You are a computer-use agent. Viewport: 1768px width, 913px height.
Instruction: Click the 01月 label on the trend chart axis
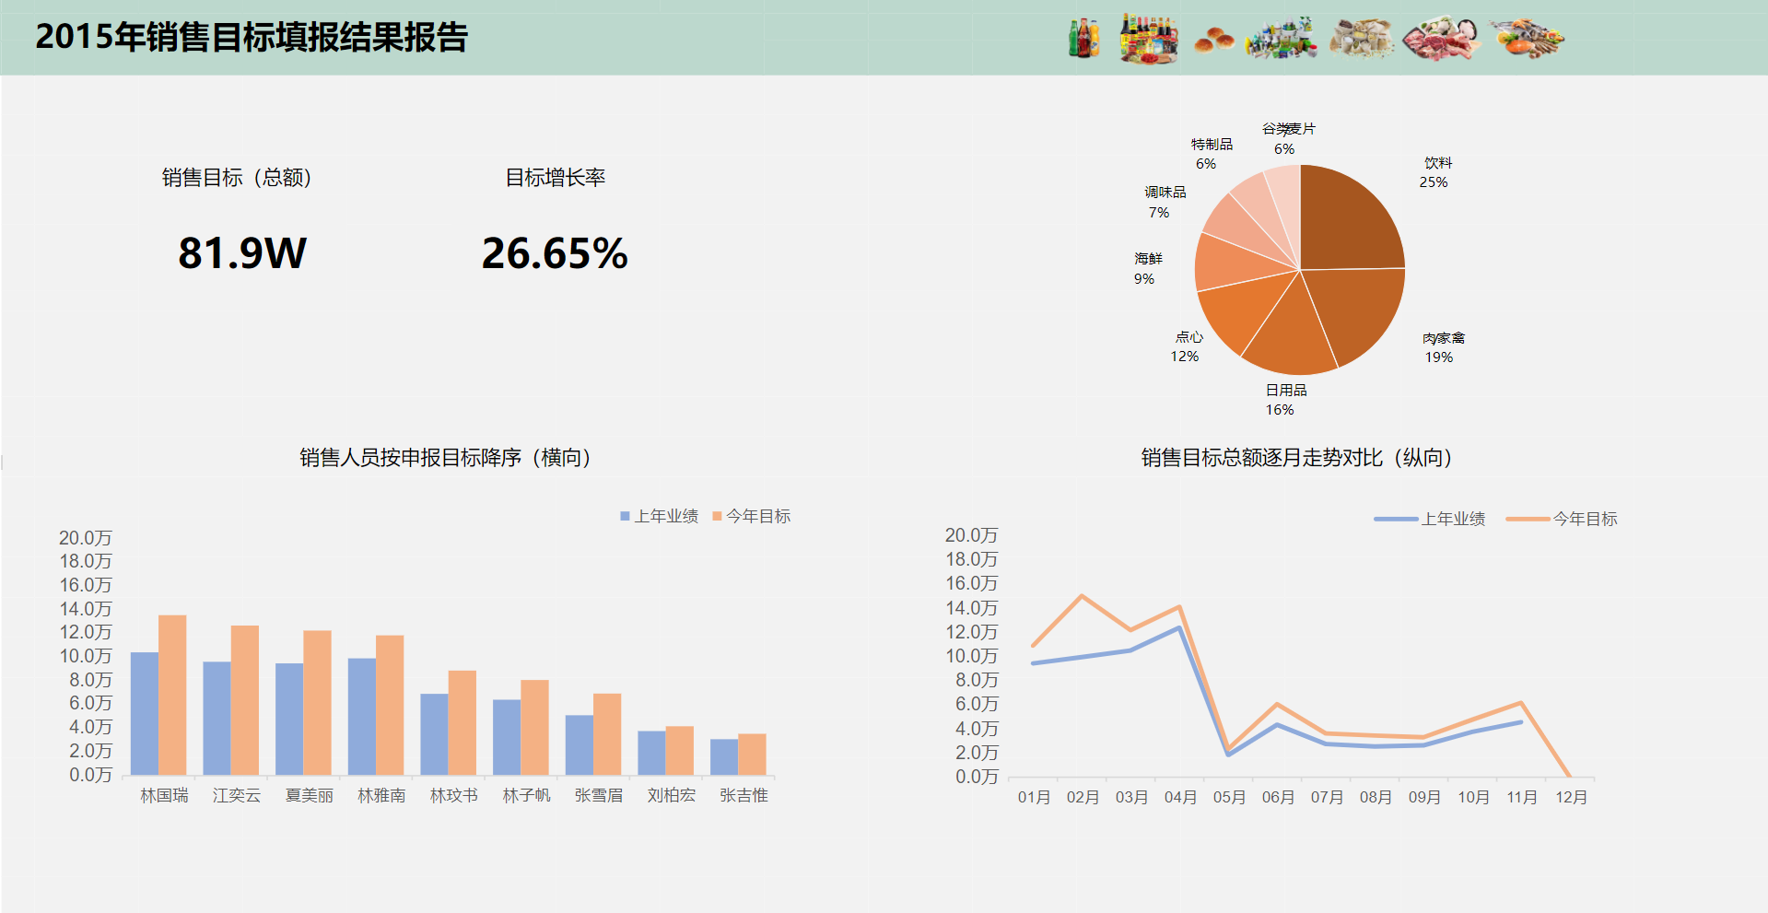(x=1034, y=797)
